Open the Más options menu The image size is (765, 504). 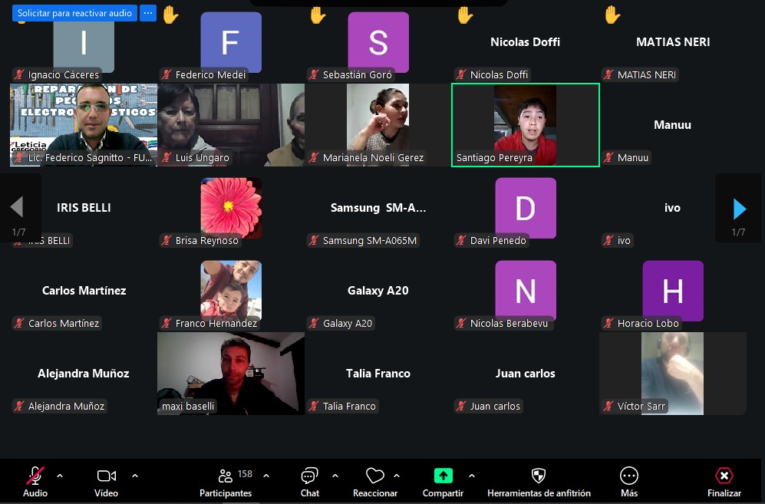(x=629, y=476)
